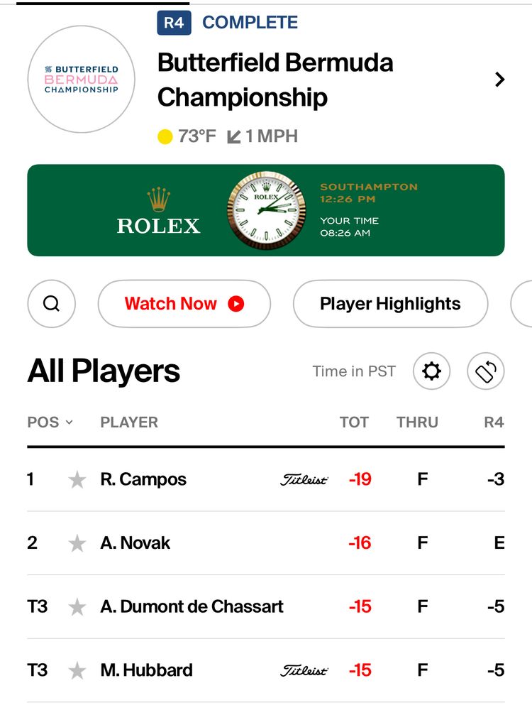Sort leaderboard by TOT column
This screenshot has height=710, width=532.
pyautogui.click(x=353, y=422)
